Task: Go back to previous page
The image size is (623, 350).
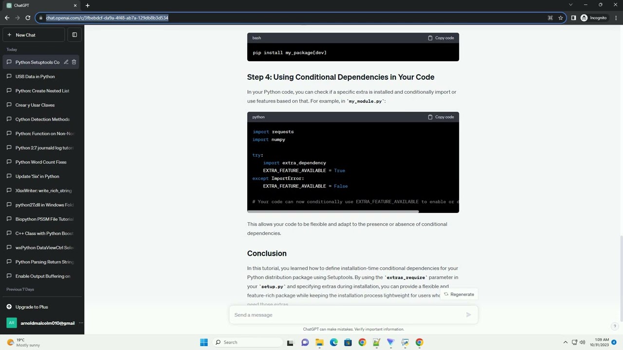Action: click(x=7, y=18)
